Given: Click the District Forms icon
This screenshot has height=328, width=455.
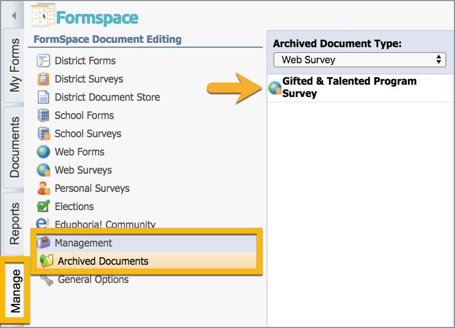Looking at the screenshot, I should [x=43, y=61].
